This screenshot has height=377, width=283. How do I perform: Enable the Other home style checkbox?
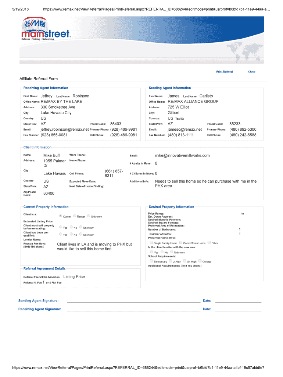(x=209, y=243)
